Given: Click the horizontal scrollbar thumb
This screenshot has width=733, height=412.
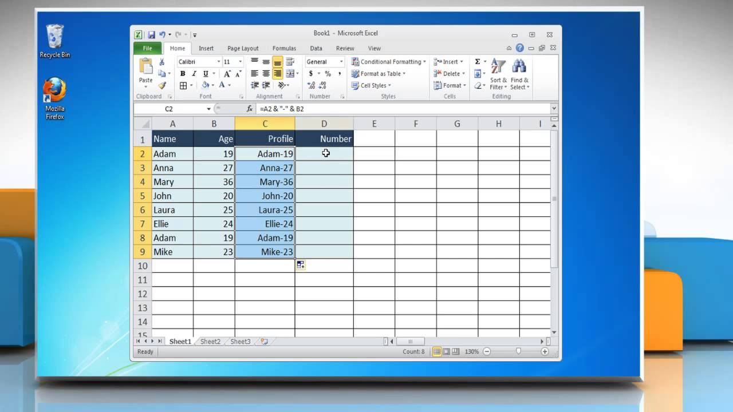Looking at the screenshot, I should tap(409, 342).
